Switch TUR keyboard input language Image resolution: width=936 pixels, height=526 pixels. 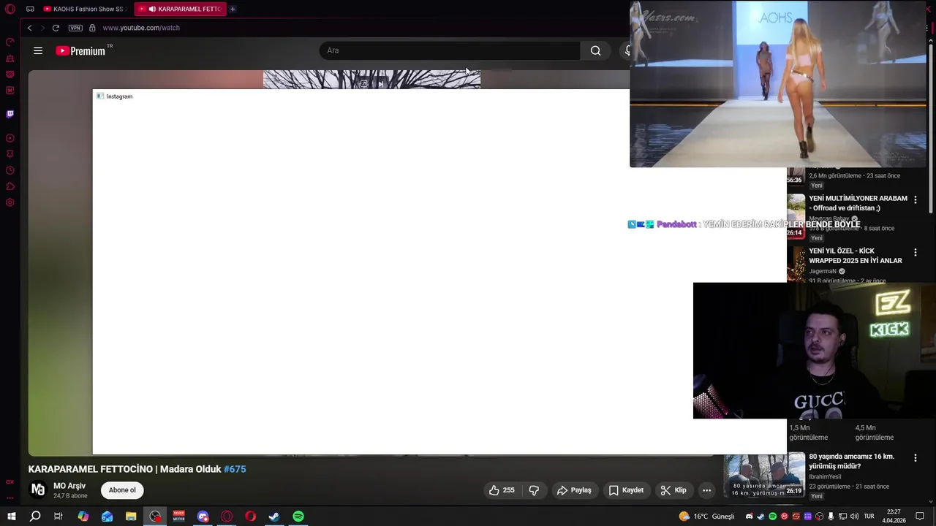(x=869, y=517)
